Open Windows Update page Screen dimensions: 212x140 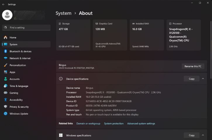tap(19, 114)
